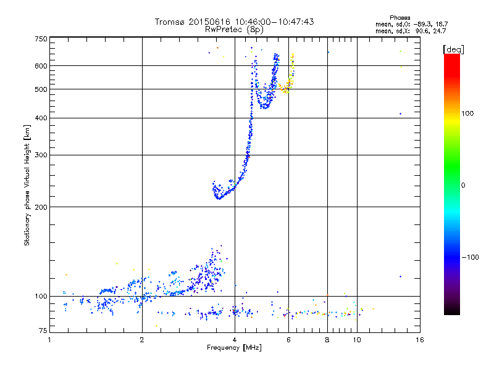Click the yellow-orange X-mode trace near 6 MHz
Viewport: 494px width, 370px height.
pyautogui.click(x=287, y=83)
